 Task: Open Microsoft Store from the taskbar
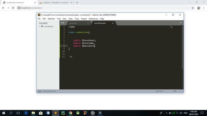click(x=41, y=113)
